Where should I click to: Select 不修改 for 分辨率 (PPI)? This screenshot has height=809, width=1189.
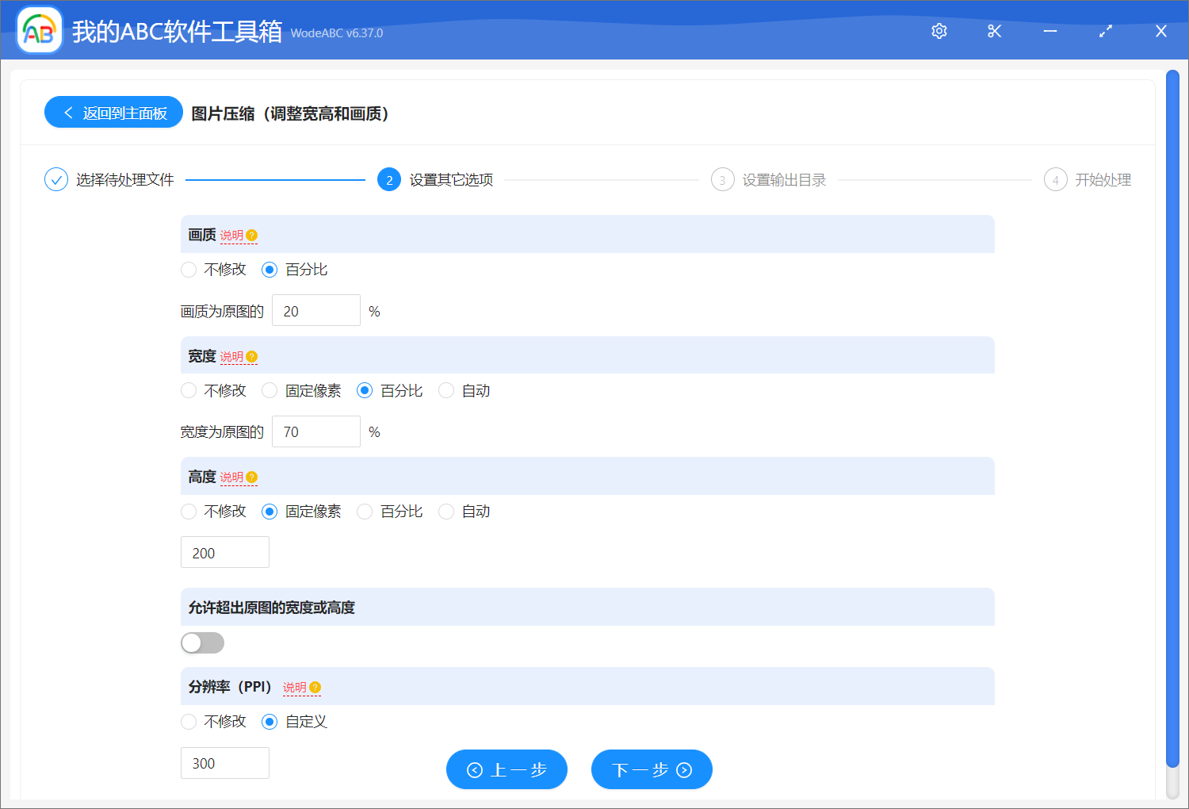point(189,722)
